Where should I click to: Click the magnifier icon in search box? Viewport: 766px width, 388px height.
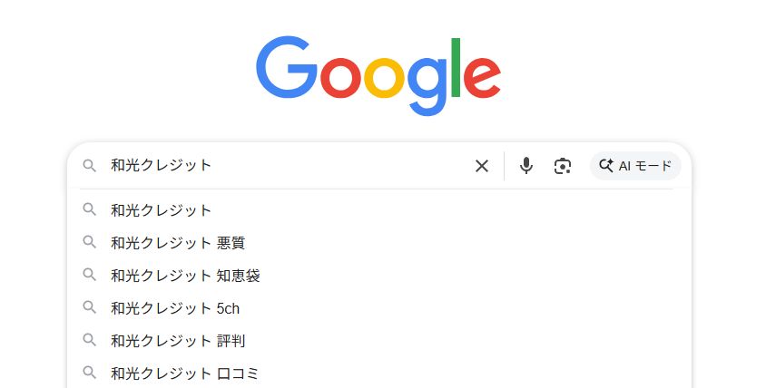pyautogui.click(x=89, y=166)
